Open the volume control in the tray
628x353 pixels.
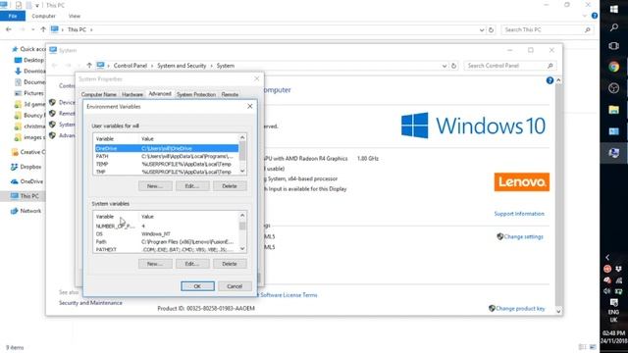coord(607,291)
